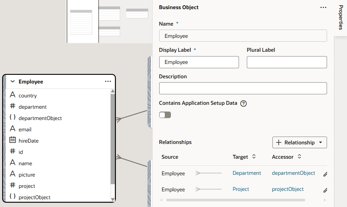Click the relationship connector icon in Project row
This screenshot has height=207, width=347.
[209, 189]
